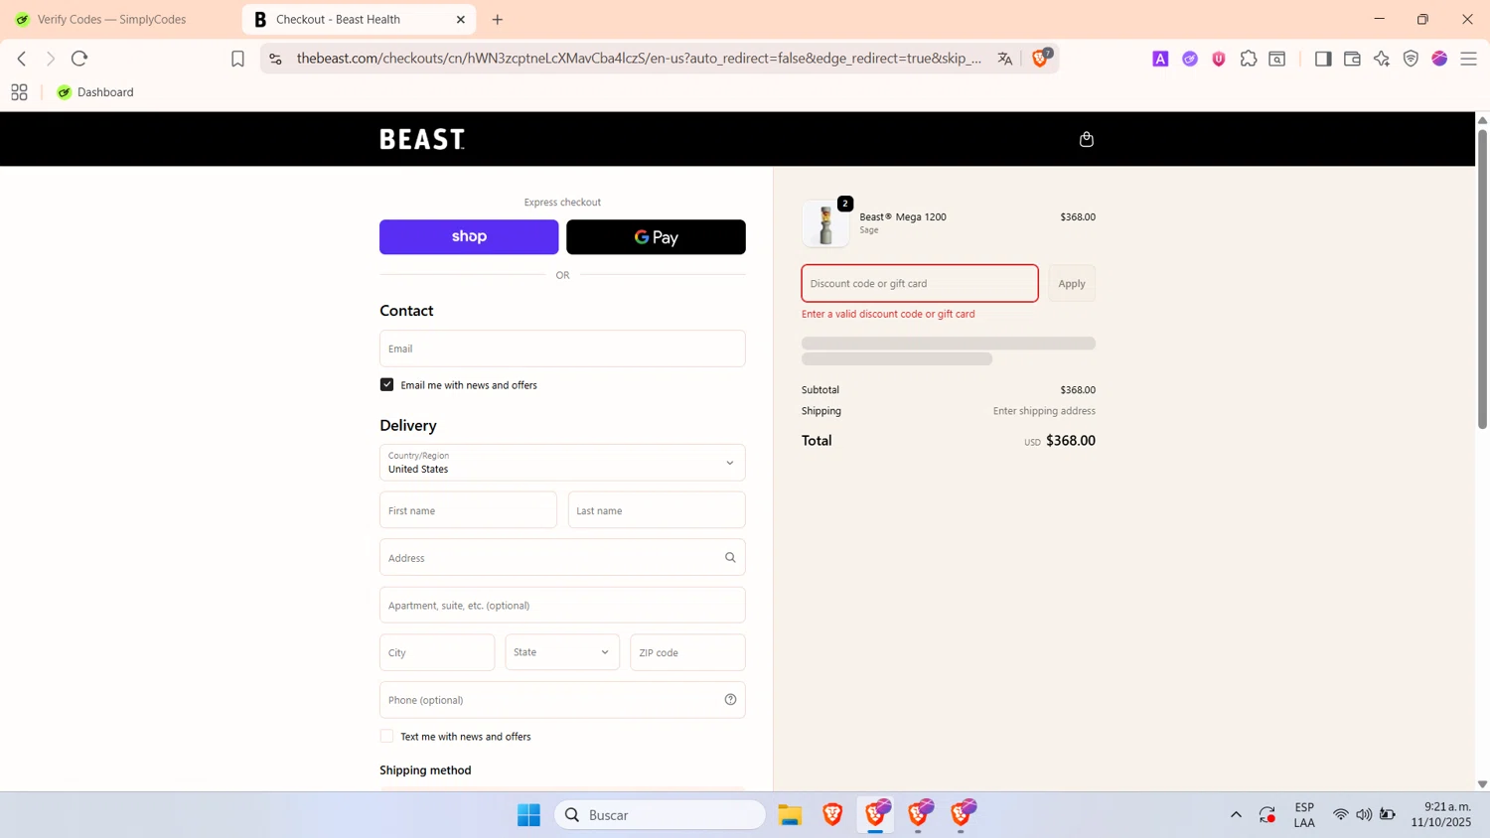Open the apps grid icon in bookmarks bar

click(19, 92)
